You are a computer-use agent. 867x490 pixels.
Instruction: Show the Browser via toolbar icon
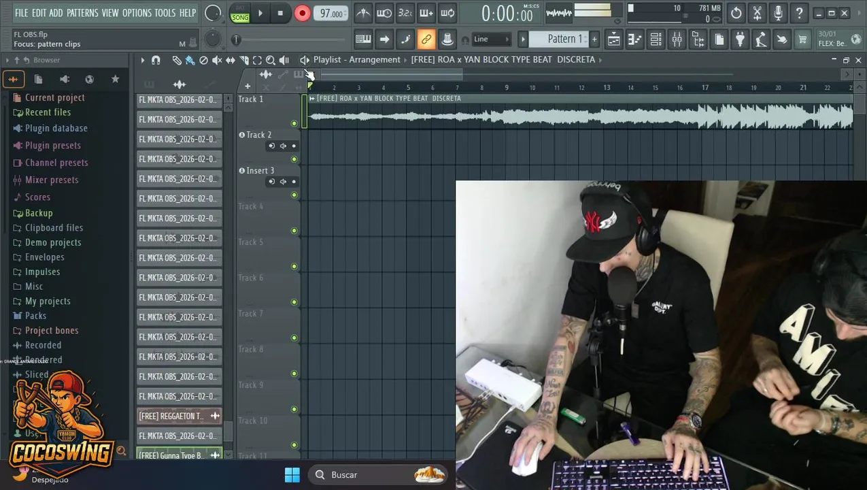point(698,39)
